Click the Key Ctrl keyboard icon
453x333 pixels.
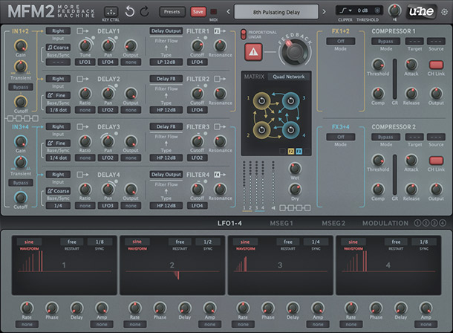pyautogui.click(x=111, y=12)
